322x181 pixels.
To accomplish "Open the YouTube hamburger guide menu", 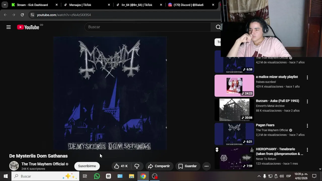I will coord(9,27).
